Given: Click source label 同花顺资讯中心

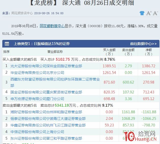Looking at the screenshot, I should (x=22, y=13).
